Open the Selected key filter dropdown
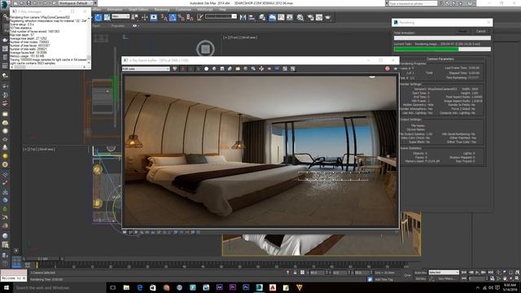The height and width of the screenshot is (293, 521). [x=444, y=273]
